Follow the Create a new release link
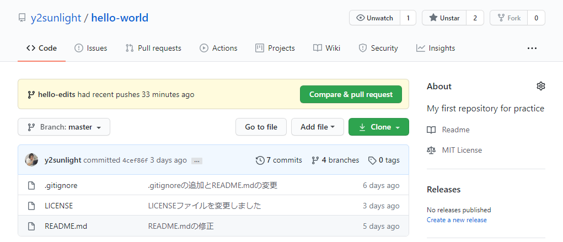Image resolution: width=563 pixels, height=242 pixels. [457, 220]
